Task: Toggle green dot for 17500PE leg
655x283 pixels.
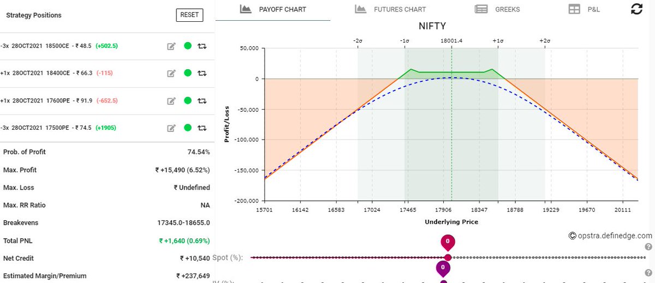Action: pos(188,128)
